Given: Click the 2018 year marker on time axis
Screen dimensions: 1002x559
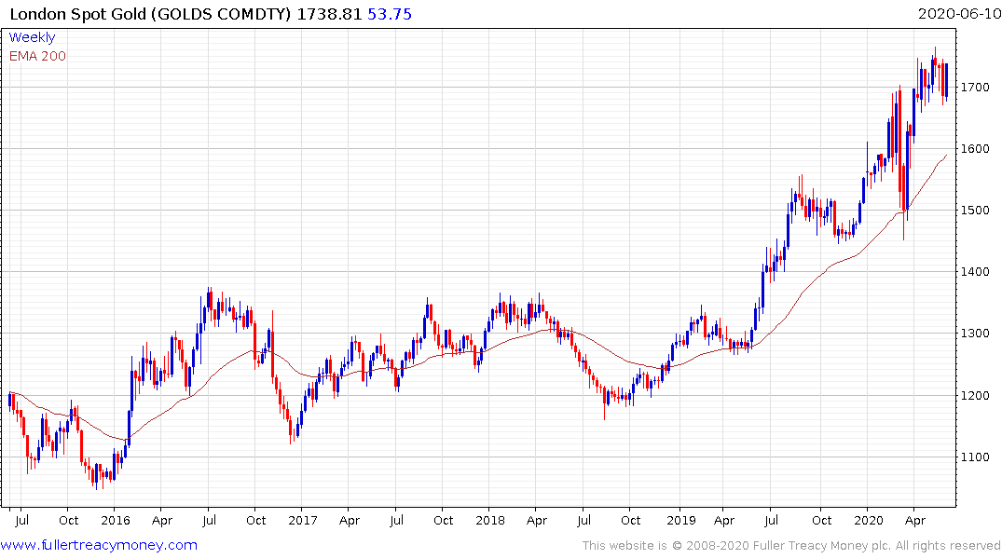Looking at the screenshot, I should coord(490,520).
